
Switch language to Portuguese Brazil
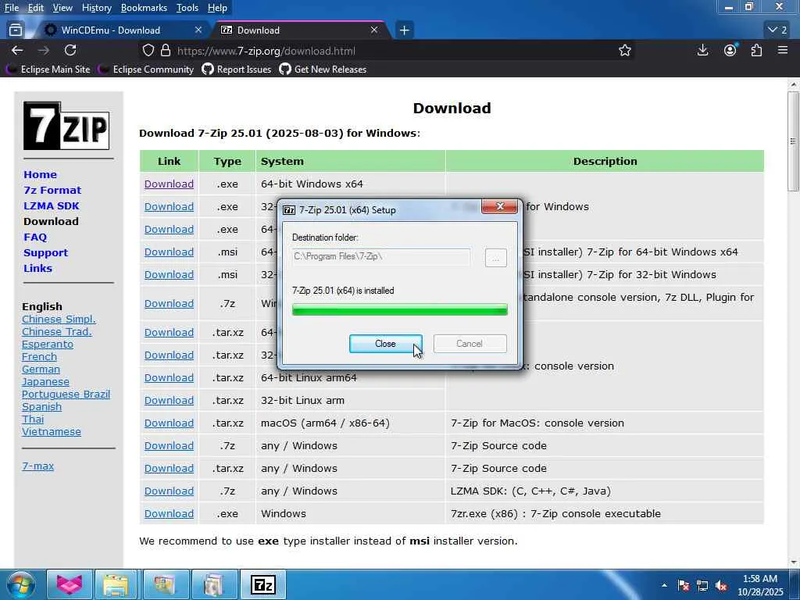click(66, 395)
